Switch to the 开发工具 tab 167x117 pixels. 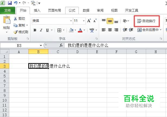click(x=131, y=10)
